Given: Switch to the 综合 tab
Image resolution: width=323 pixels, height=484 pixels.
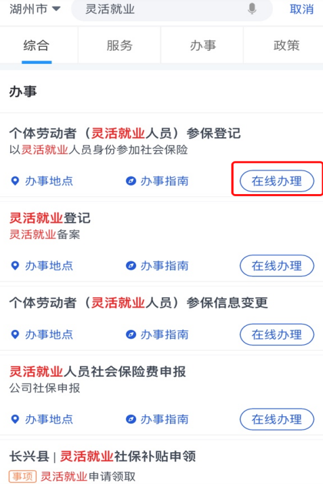Looking at the screenshot, I should 37,45.
